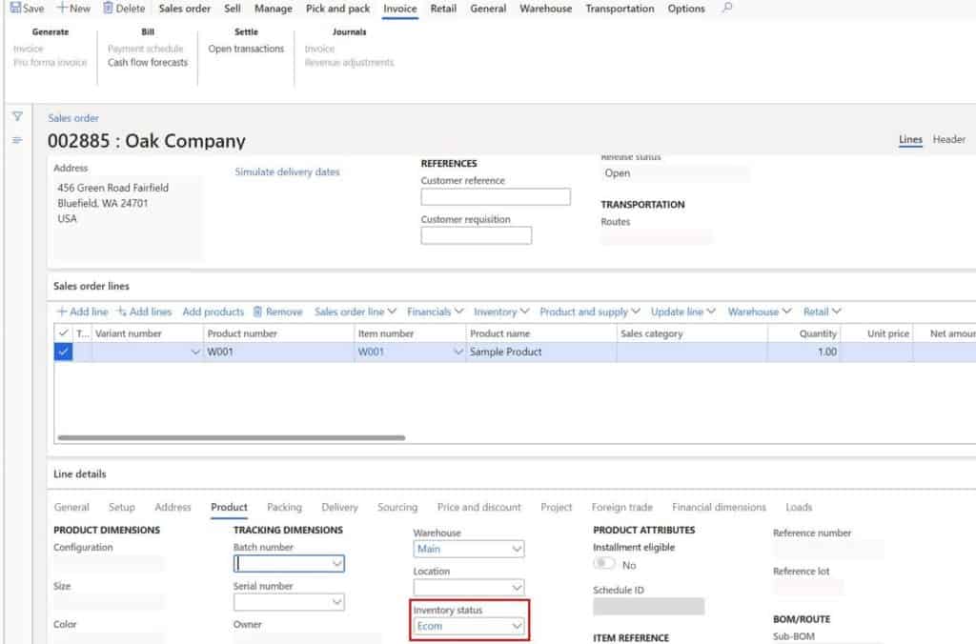The height and width of the screenshot is (644, 976).
Task: Uncheck the selected W001 row checkbox
Action: click(x=64, y=352)
